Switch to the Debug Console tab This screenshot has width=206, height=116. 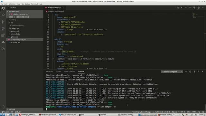point(70,72)
